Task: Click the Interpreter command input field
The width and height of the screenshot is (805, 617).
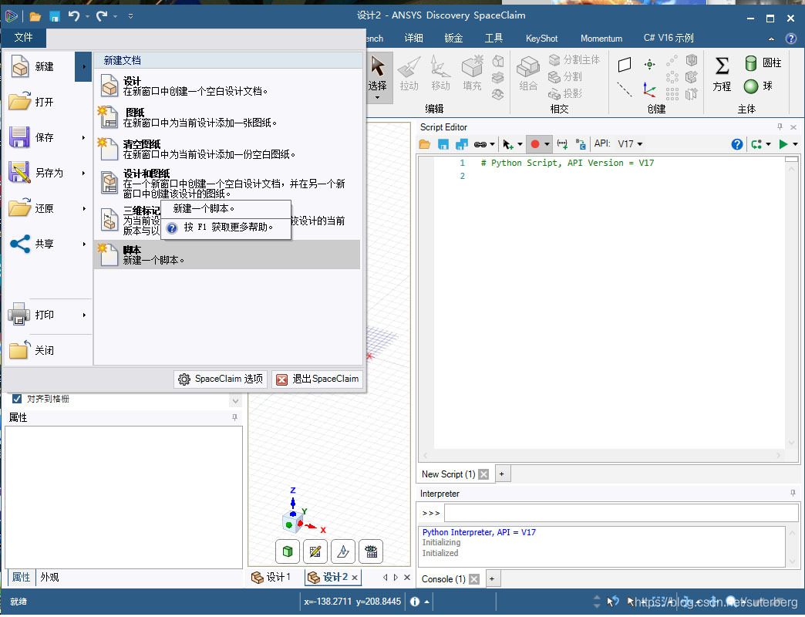Action: (x=621, y=513)
